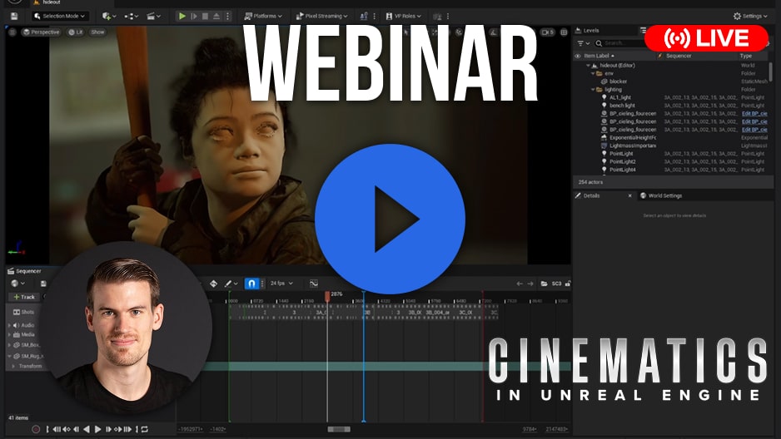Click the Outliner vertical scrollbar

[x=771, y=72]
